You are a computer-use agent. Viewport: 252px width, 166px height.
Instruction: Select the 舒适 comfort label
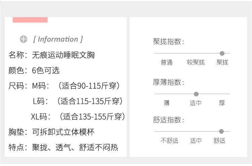pos(219,140)
